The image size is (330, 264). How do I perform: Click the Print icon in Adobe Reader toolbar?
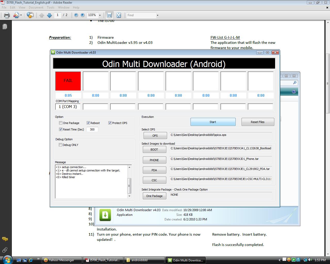pos(7,15)
